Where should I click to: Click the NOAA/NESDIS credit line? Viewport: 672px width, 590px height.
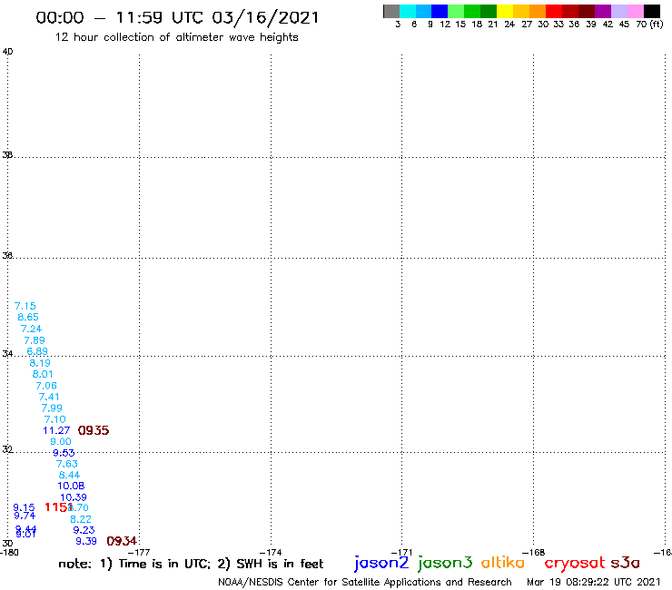pos(365,583)
